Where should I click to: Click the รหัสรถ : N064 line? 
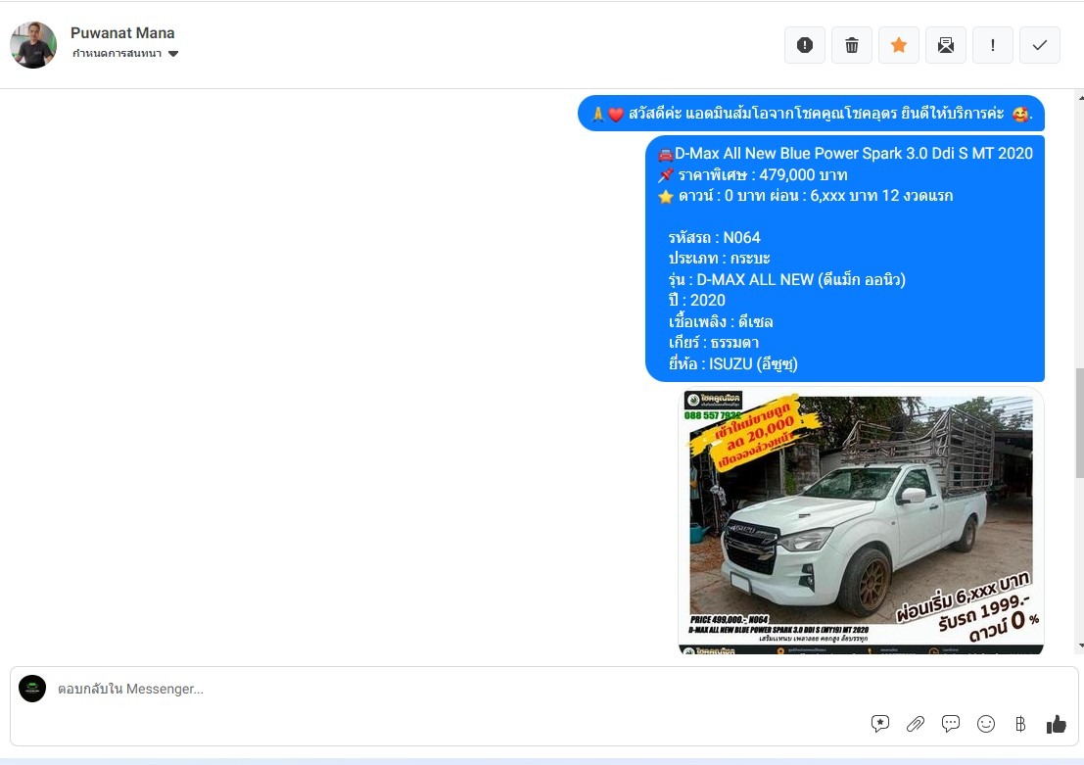[x=714, y=237]
